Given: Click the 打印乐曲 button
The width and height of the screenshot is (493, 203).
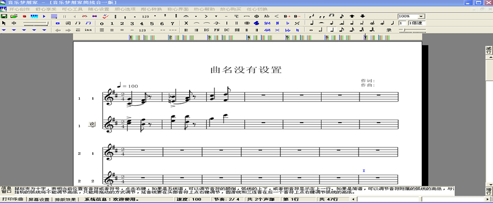Looking at the screenshot, I should pos(13,199).
